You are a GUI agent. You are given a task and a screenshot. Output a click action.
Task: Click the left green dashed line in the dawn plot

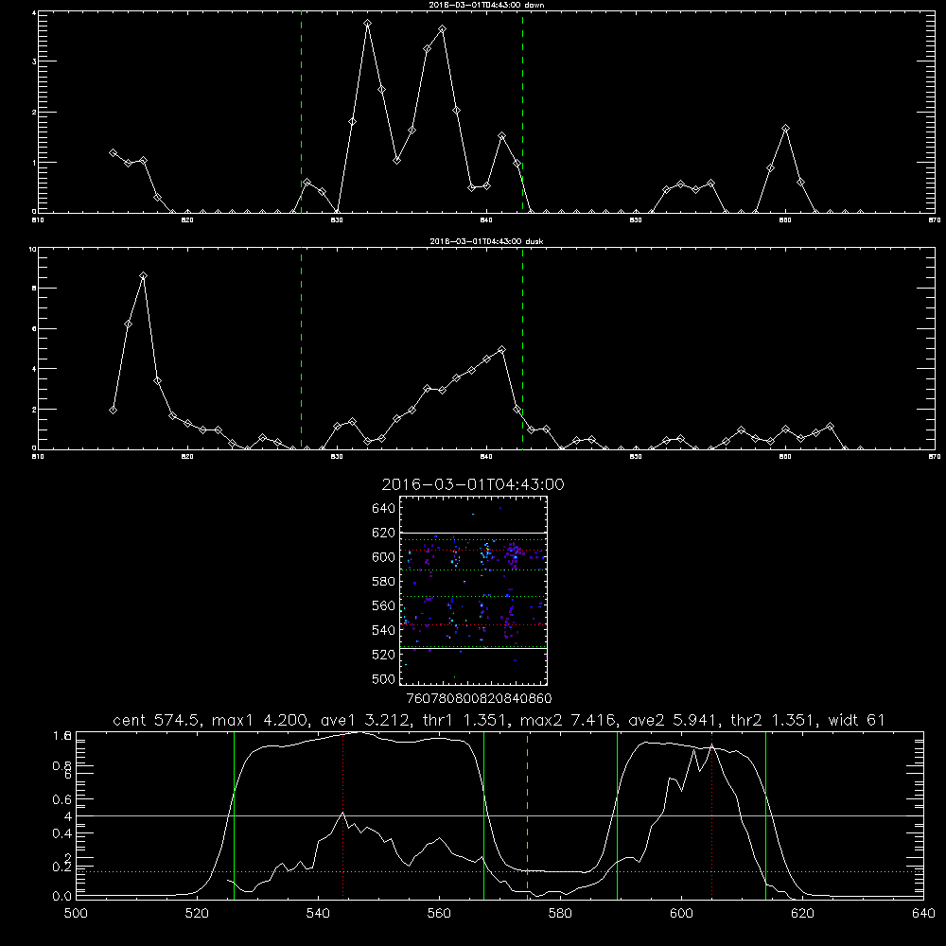tap(301, 112)
